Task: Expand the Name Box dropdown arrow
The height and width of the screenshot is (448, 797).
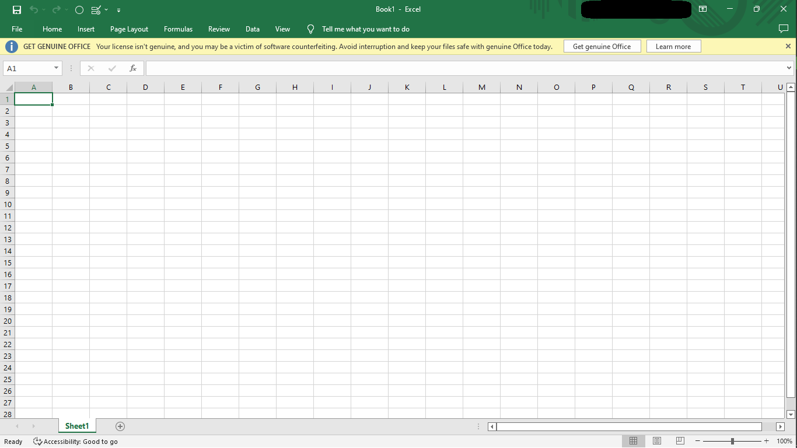Action: click(57, 68)
